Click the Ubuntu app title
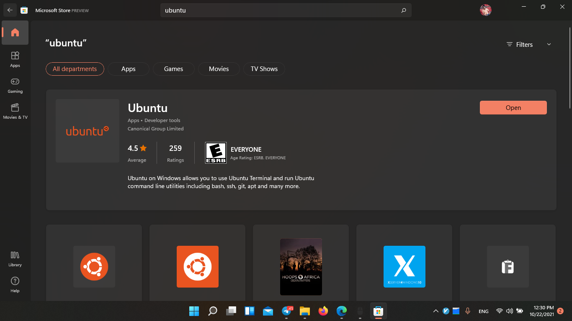The image size is (572, 321). point(148,108)
